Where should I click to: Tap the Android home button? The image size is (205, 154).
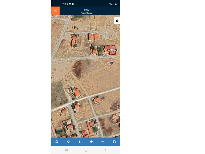(x=86, y=150)
